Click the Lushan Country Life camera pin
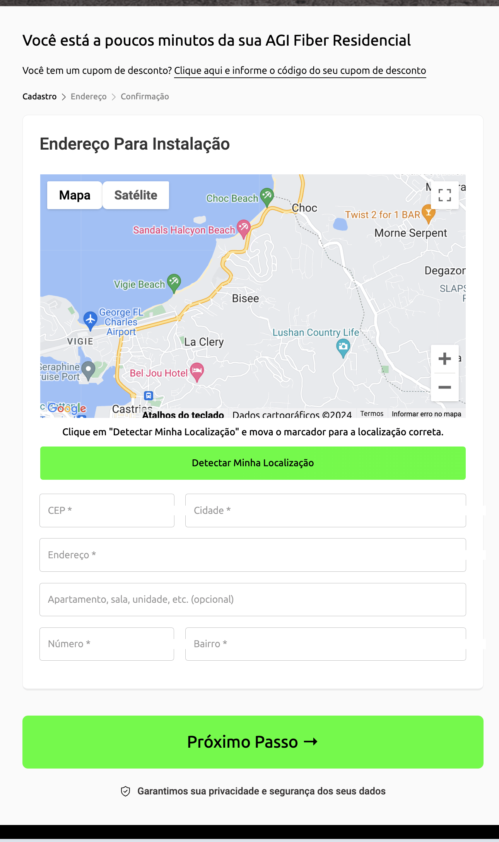This screenshot has width=499, height=842. pyautogui.click(x=343, y=347)
